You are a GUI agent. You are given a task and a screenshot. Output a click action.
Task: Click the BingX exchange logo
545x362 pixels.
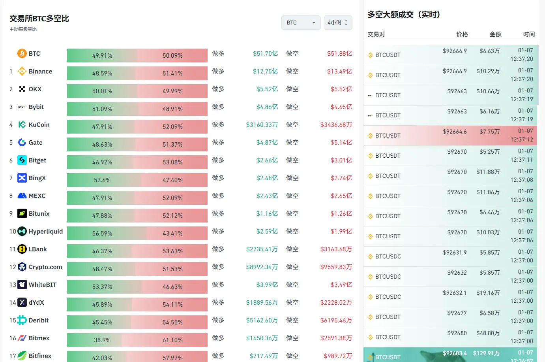pos(22,178)
